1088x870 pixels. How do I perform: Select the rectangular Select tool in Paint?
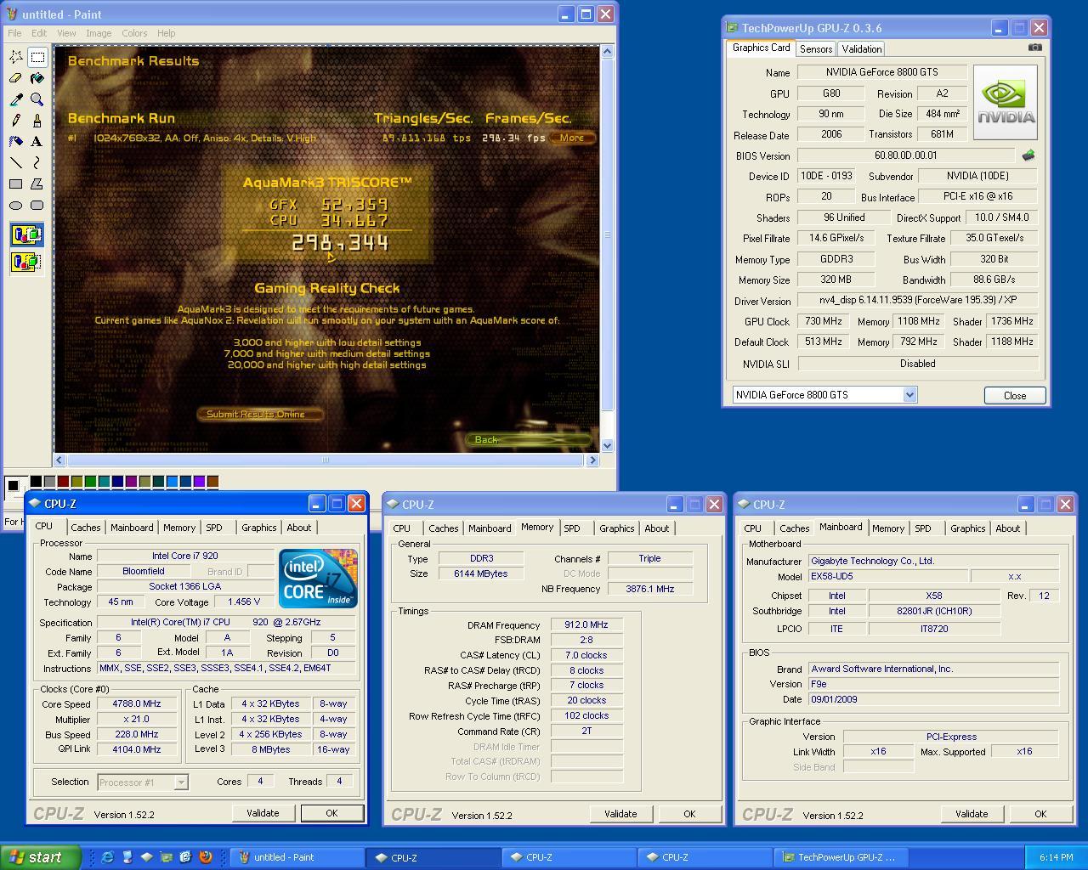click(37, 57)
